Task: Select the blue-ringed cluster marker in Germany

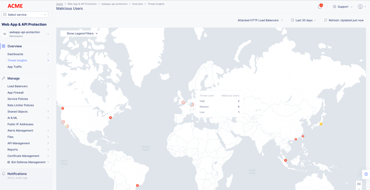Action: pos(192,104)
